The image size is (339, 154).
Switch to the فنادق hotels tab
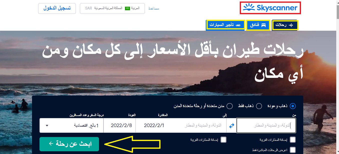pos(258,25)
